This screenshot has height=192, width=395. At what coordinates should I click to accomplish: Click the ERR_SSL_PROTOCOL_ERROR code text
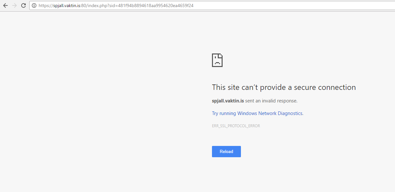(236, 126)
